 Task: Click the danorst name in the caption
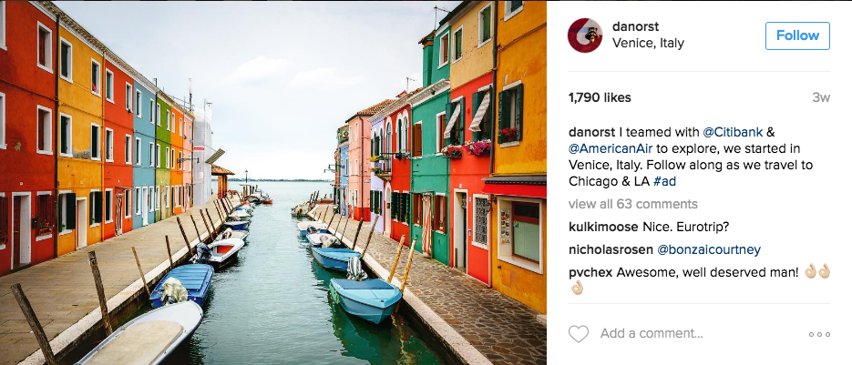click(x=591, y=132)
